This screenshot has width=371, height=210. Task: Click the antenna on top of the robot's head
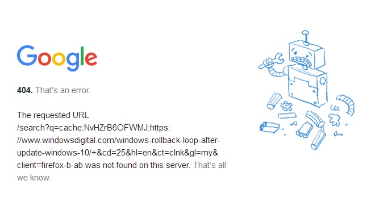pyautogui.click(x=306, y=37)
